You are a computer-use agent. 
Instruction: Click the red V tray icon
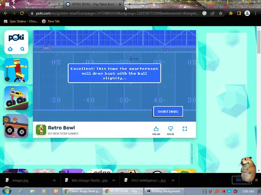[210, 191]
